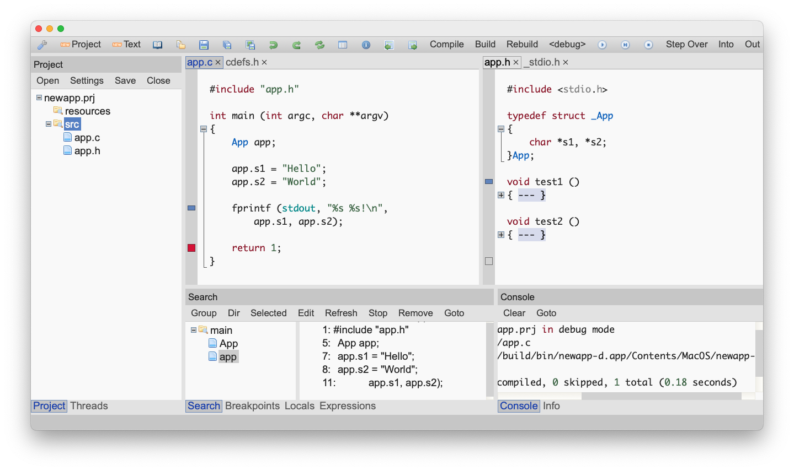Redo an edit with the redo arrow icon

click(x=296, y=45)
